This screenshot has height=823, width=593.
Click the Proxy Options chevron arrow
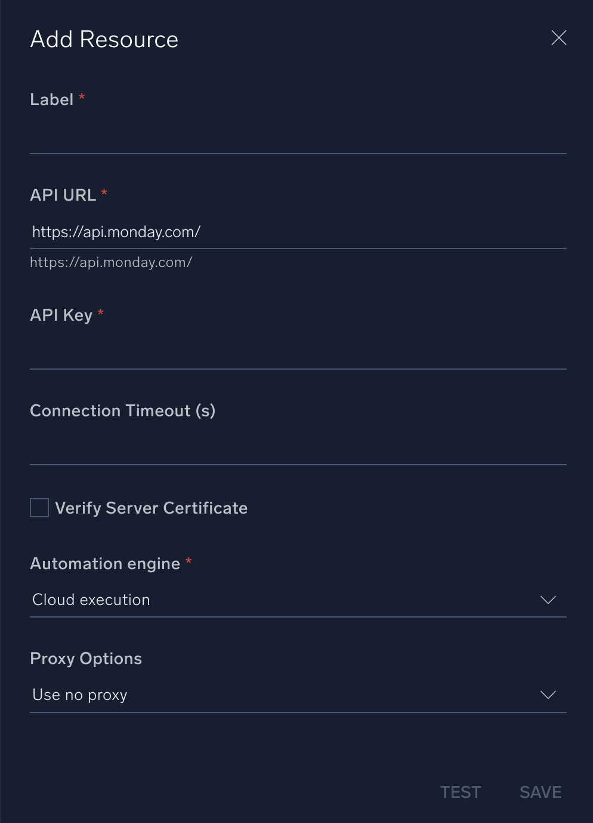(x=548, y=695)
